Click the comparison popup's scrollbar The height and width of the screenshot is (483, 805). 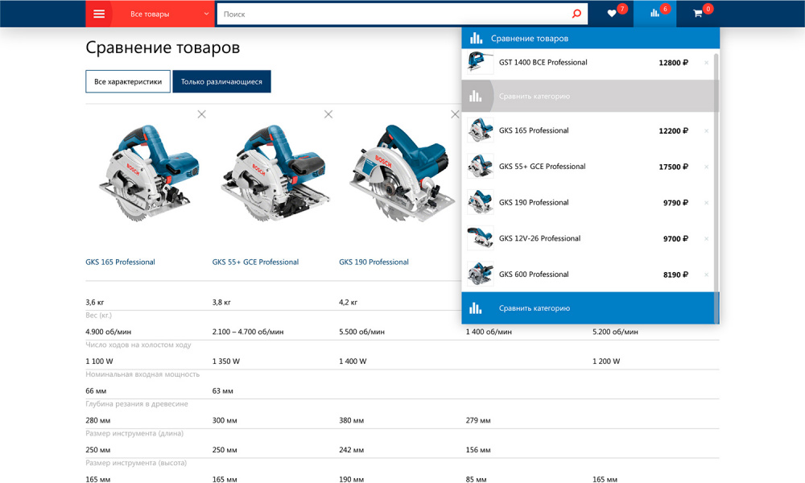(x=716, y=161)
